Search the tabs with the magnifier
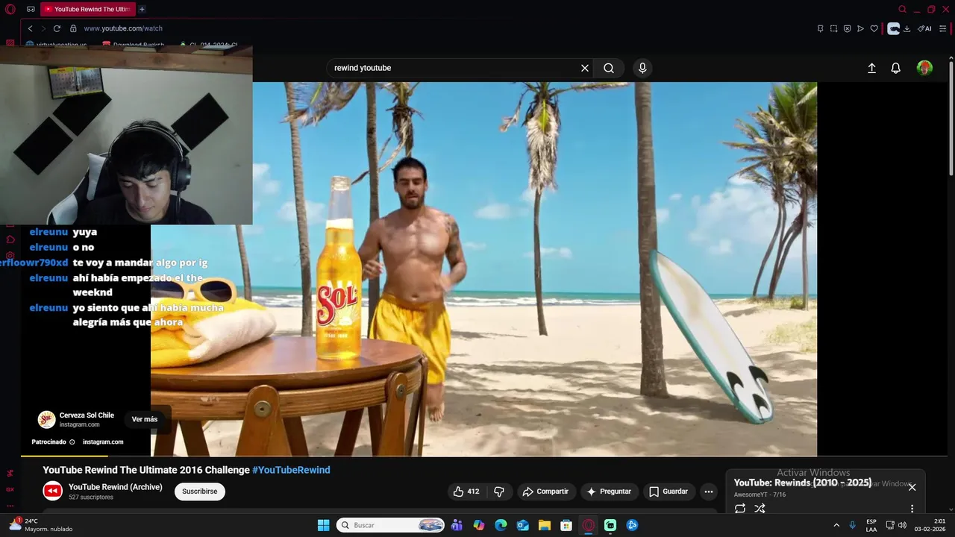The image size is (955, 537). tap(902, 9)
